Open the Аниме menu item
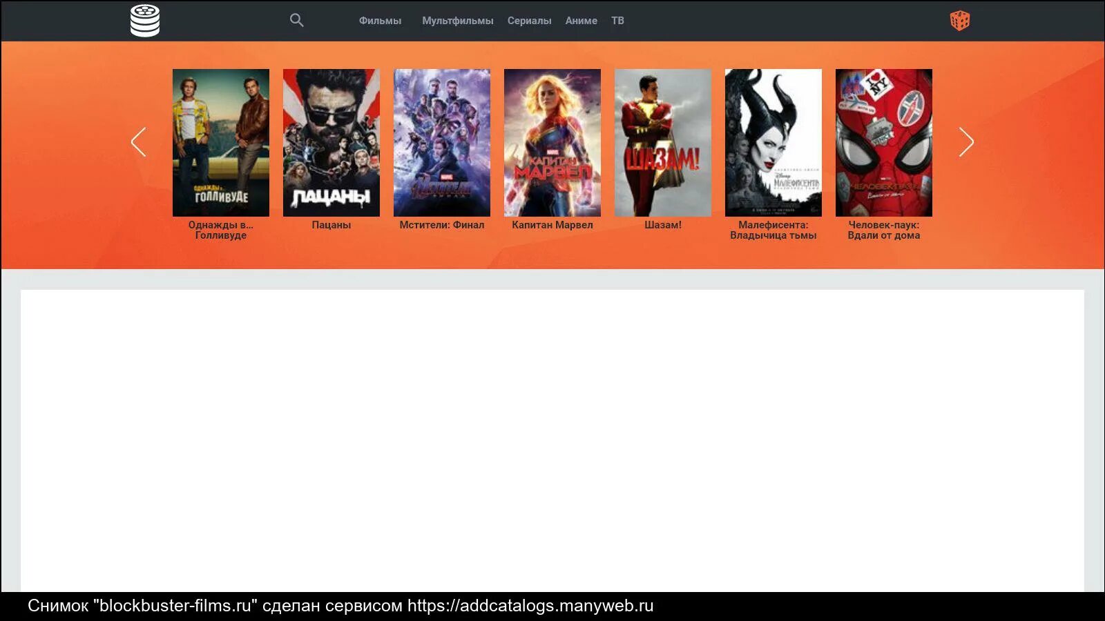The width and height of the screenshot is (1105, 621). pyautogui.click(x=582, y=21)
